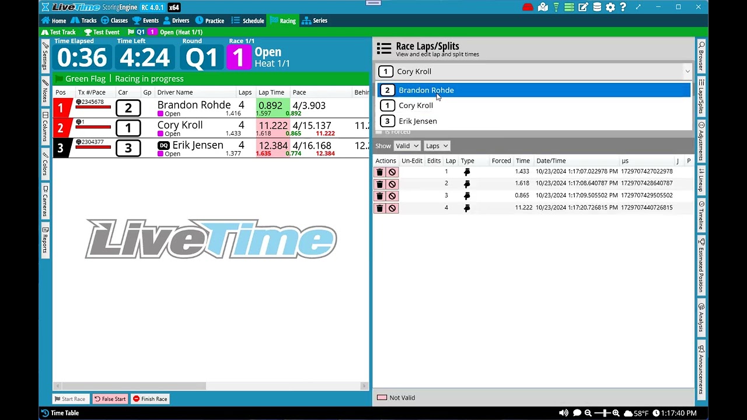Click the Start Race button
The image size is (747, 420).
point(70,399)
